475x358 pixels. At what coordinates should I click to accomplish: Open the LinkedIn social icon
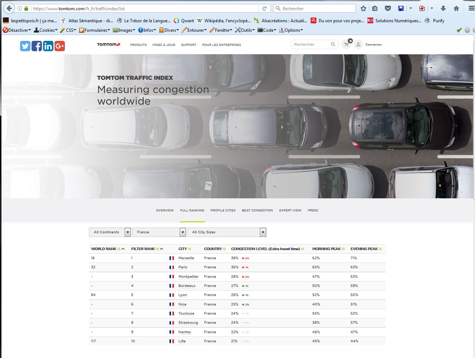pyautogui.click(x=48, y=46)
